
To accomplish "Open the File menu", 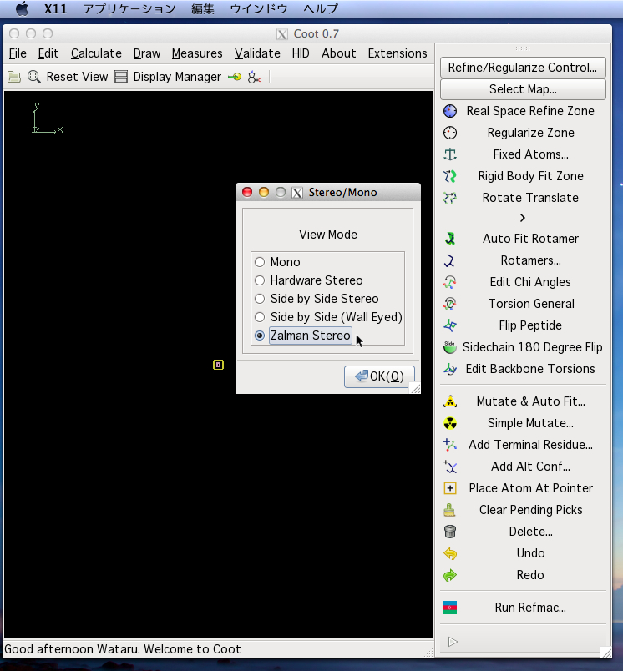I will pos(18,53).
